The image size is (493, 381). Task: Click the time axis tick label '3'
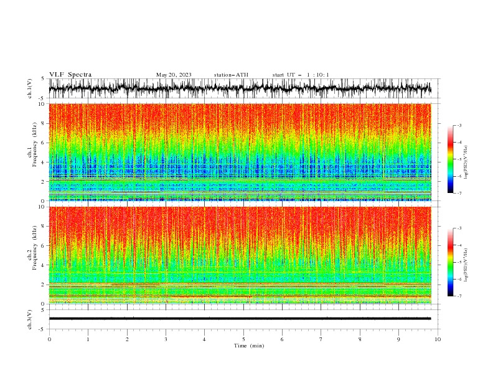coord(166,339)
